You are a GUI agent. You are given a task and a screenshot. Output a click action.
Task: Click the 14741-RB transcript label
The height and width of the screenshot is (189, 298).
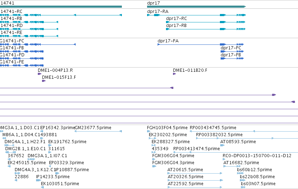[11, 19]
